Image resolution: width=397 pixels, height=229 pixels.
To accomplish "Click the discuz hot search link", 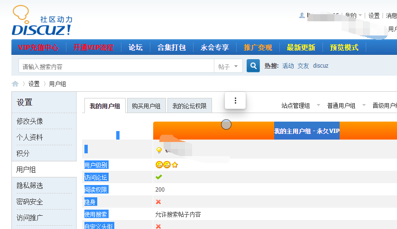I will click(x=321, y=66).
